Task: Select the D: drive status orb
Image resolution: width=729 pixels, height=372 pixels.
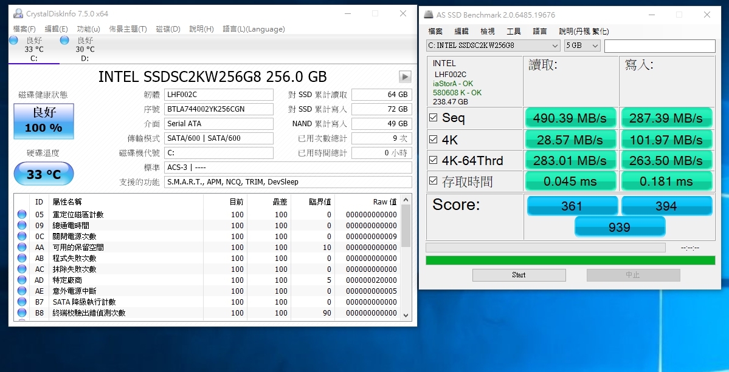Action: pos(64,40)
